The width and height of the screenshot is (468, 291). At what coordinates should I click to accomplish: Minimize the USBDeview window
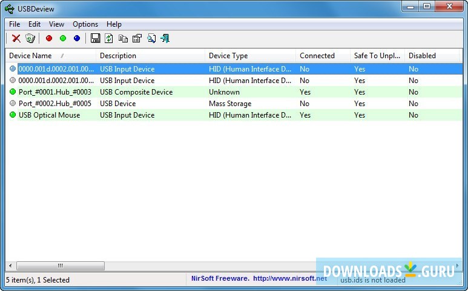click(410, 6)
